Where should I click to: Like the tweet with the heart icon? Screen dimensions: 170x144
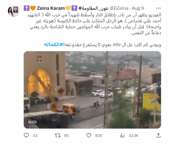pyautogui.click(x=89, y=135)
